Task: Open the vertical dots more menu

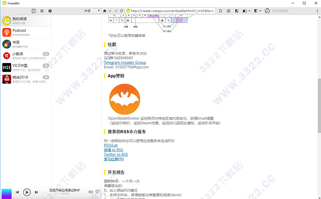Action: tap(317, 11)
